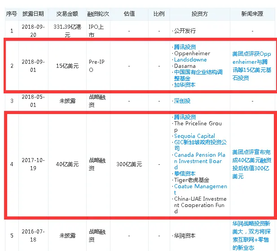The width and height of the screenshot is (277, 251).
Task: Select the 披露日期 column header
Action: [x=33, y=14]
